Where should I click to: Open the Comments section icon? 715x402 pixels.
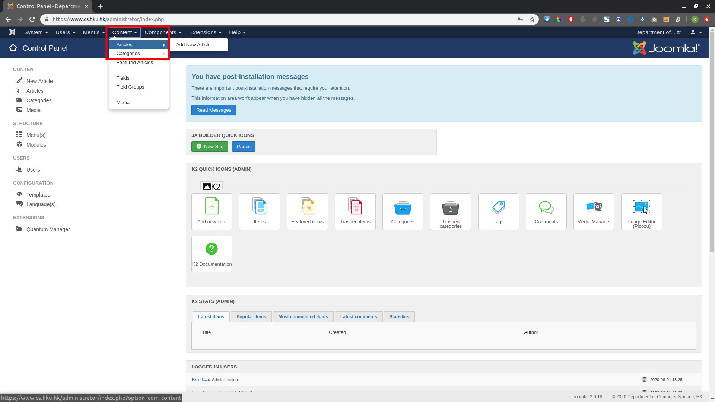point(546,211)
